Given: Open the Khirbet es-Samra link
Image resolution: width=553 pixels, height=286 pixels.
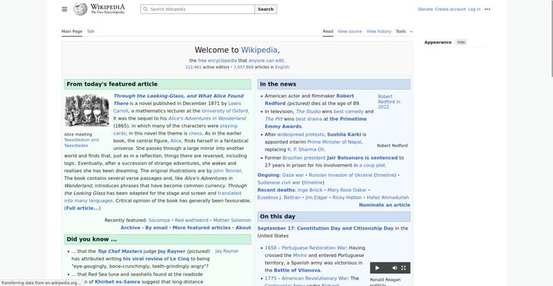Looking at the screenshot, I should point(118,282).
